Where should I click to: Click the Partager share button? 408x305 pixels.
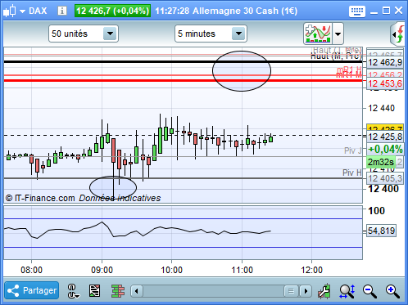coord(32,290)
